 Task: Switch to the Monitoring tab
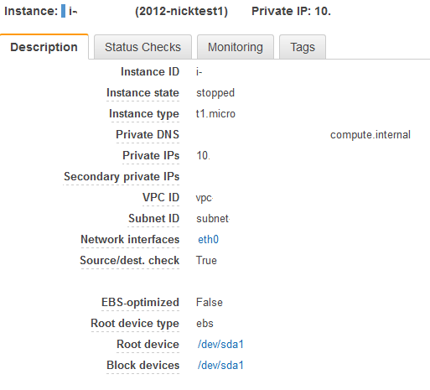coord(236,47)
